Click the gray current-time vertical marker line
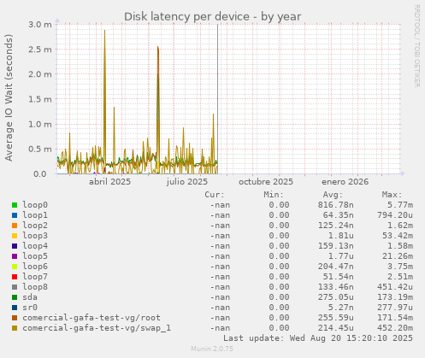Screen dimensions: 425x358 coord(218,99)
